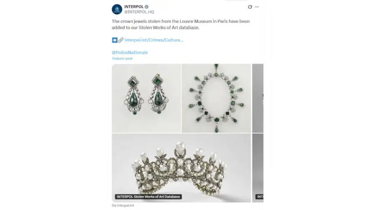Viewport: 375px width, 210px height.
Task: Open the emerald earrings photo
Action: pos(146,98)
